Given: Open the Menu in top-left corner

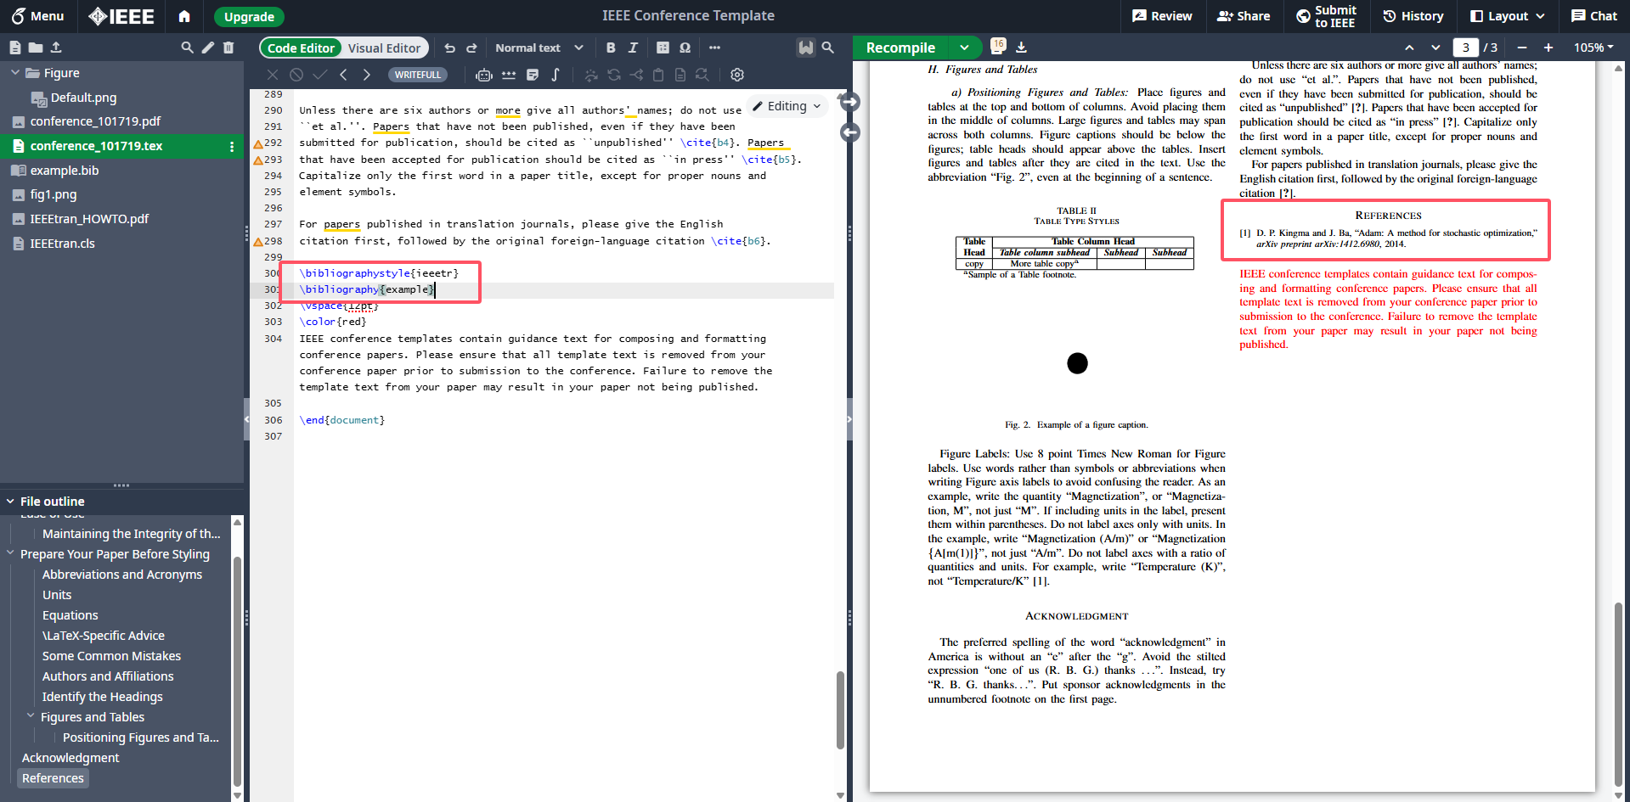Looking at the screenshot, I should (x=37, y=16).
